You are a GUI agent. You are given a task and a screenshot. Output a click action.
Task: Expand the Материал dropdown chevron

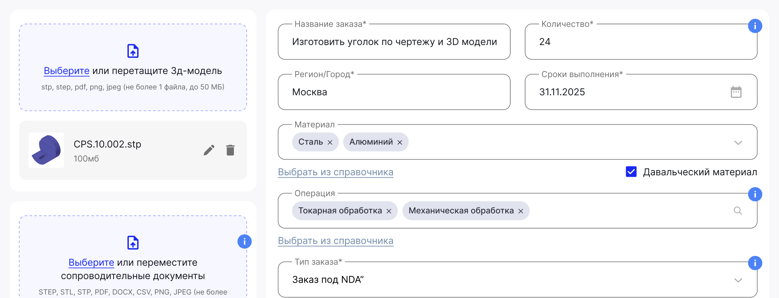[738, 143]
